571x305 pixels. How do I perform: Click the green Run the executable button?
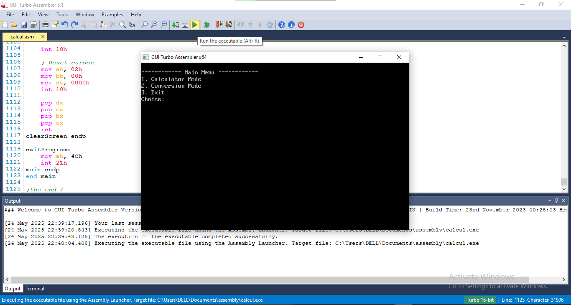195,25
